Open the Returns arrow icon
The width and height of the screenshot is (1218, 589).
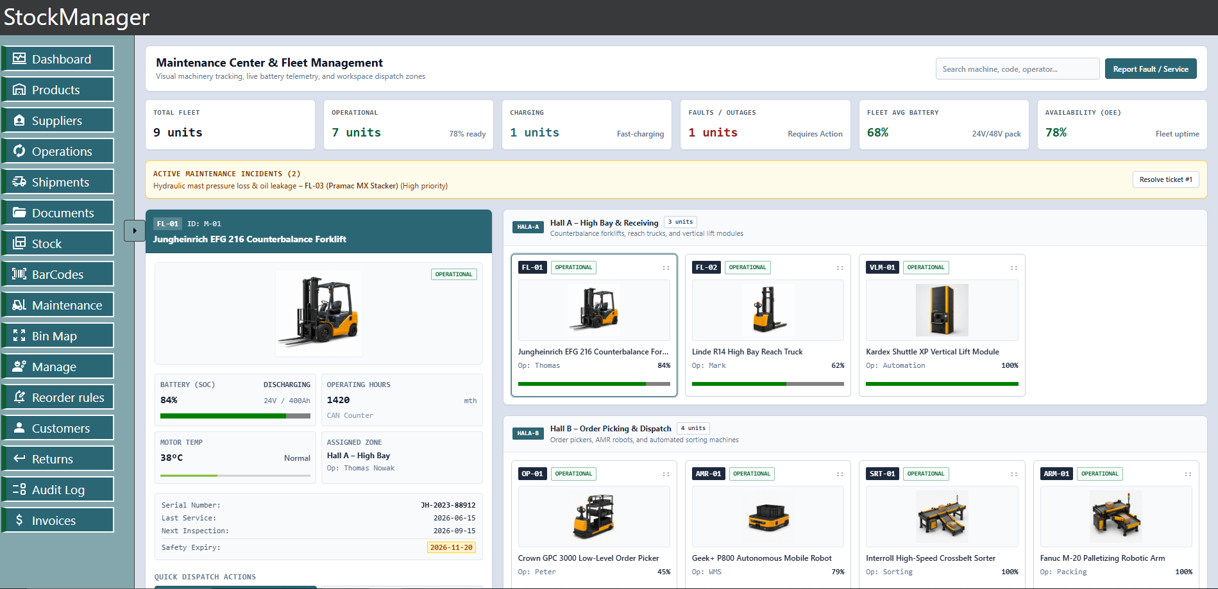pos(19,458)
